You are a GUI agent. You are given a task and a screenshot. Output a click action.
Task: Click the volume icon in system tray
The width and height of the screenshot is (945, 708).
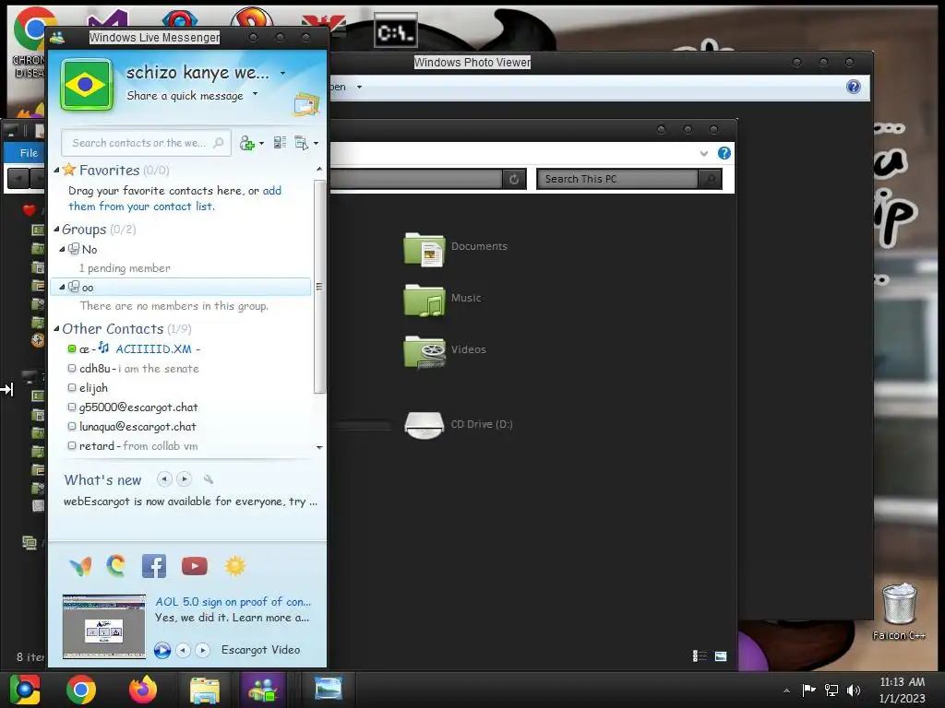tap(854, 690)
